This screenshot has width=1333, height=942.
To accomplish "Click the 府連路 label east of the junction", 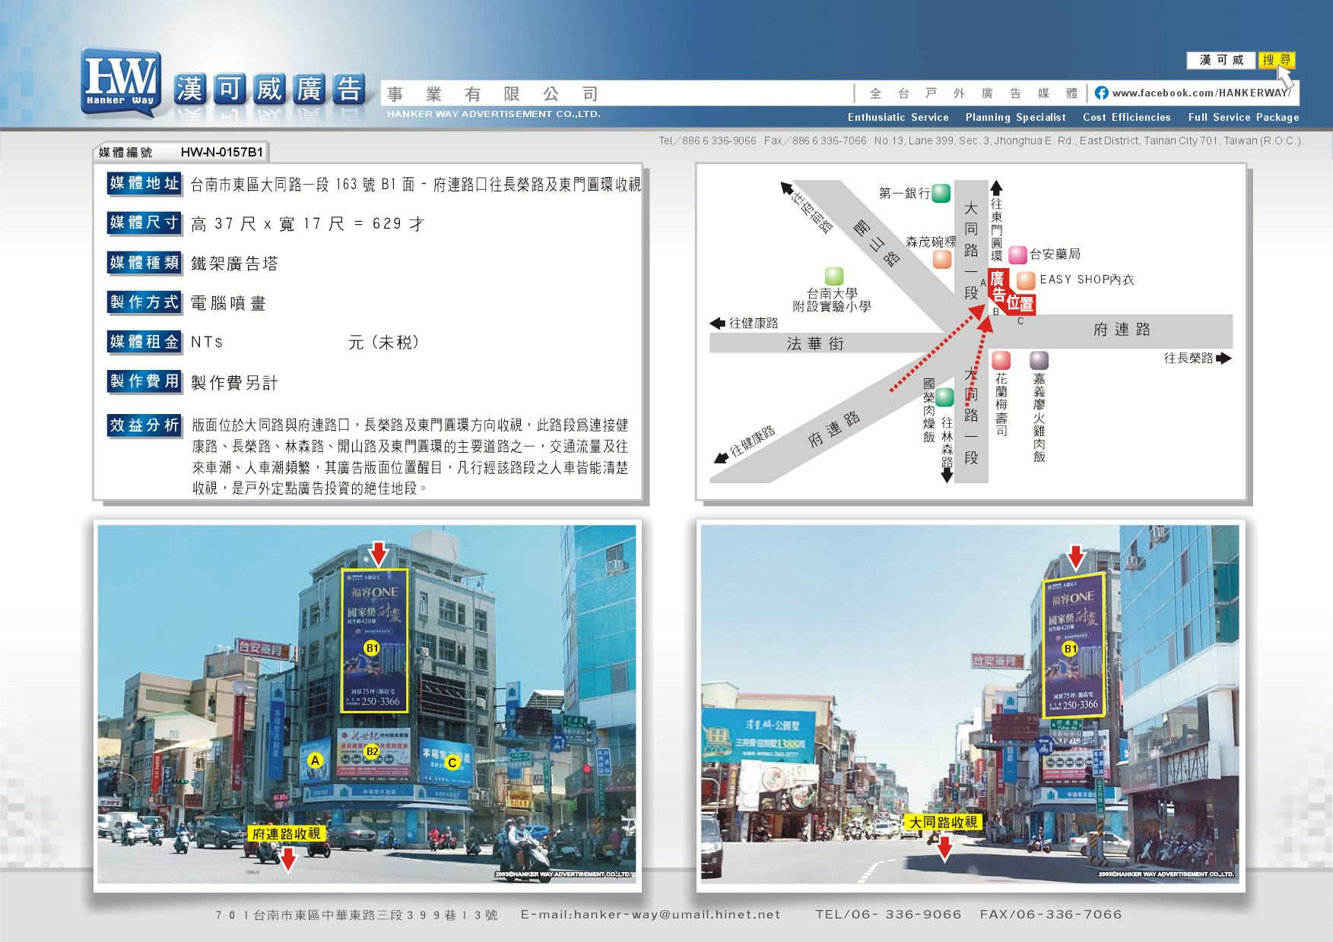I will click(x=1122, y=329).
